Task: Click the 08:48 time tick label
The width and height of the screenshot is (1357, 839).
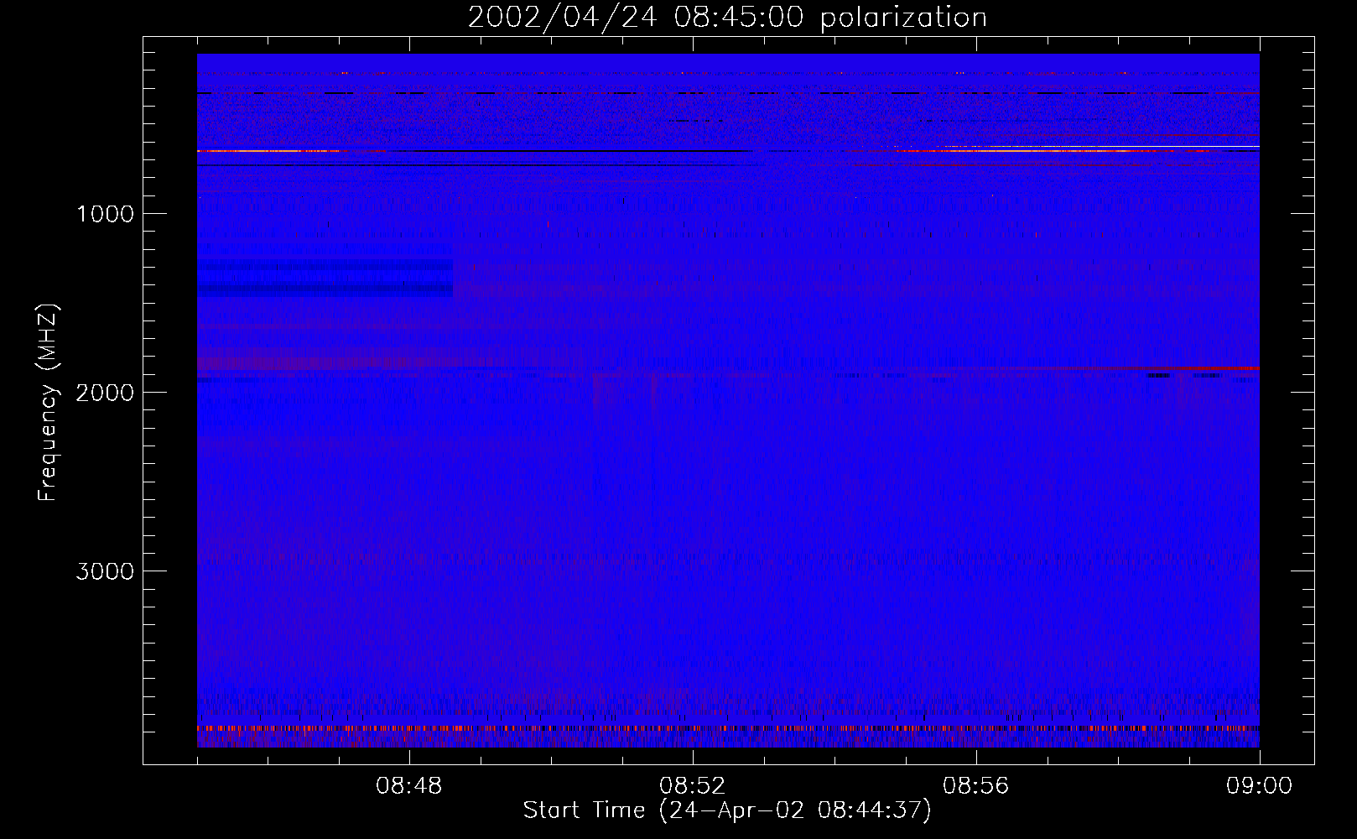Action: coord(409,786)
